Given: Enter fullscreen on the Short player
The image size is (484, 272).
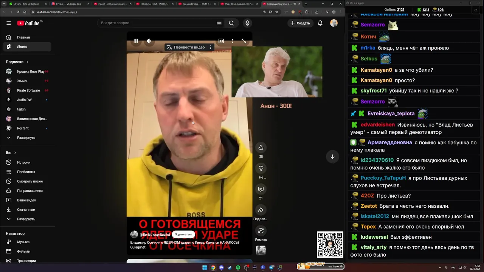Looking at the screenshot, I should click(244, 41).
